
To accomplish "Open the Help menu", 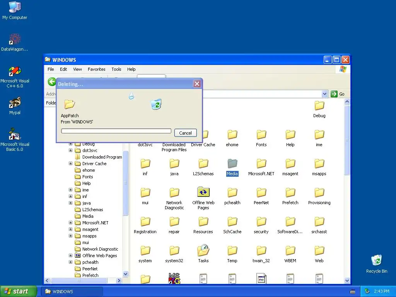I will tap(131, 69).
